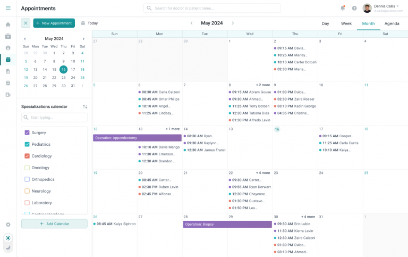Screen dimensions: 408x257
Task: Switch to the Agenda view tab
Action: click(x=392, y=23)
